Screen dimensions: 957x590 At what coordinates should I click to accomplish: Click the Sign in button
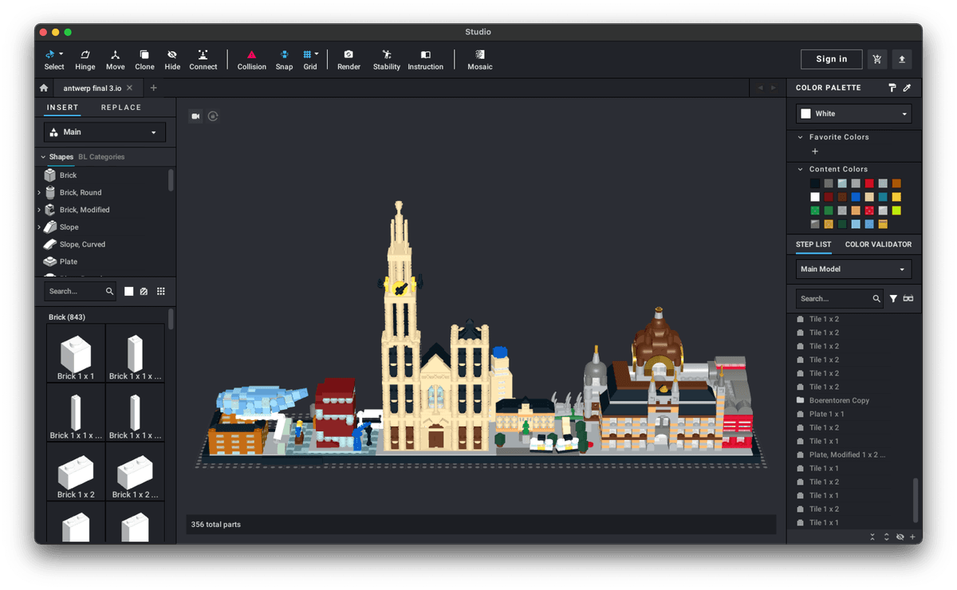(831, 59)
